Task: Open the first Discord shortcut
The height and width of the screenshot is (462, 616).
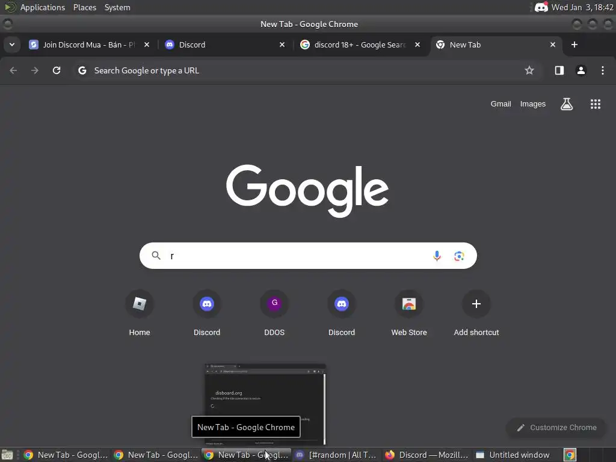Action: click(x=207, y=313)
